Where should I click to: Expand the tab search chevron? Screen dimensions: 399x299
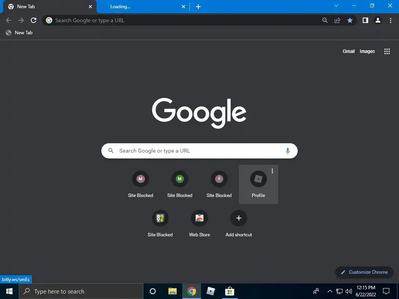[x=336, y=5]
